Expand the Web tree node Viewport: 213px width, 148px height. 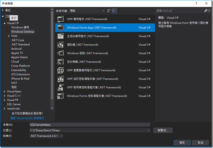tap(9, 36)
